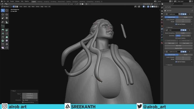Open Orientation Global dropdown in Move panel
Screen dimensions: 194x109
30,100
